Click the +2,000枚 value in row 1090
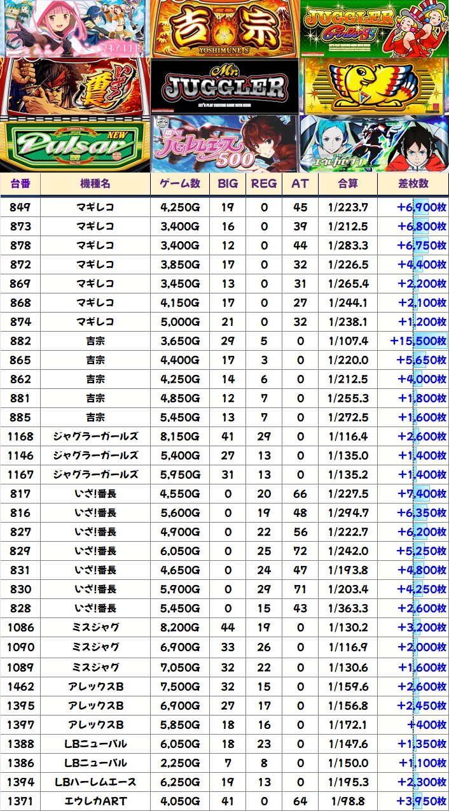This screenshot has width=449, height=811. tap(422, 647)
